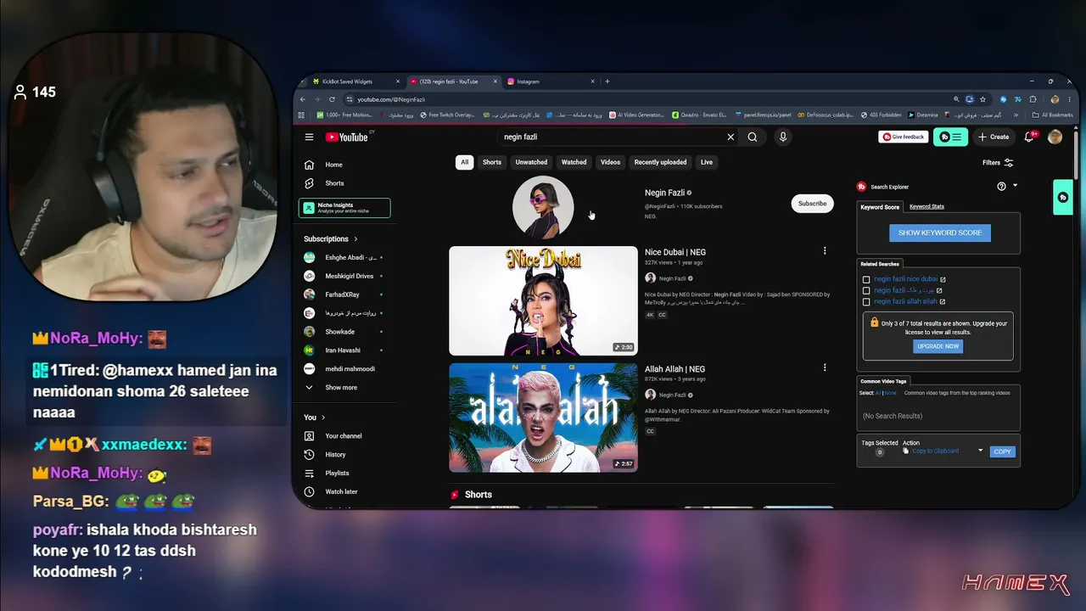
Task: Open the Allah Allah video thumbnail
Action: [x=543, y=418]
